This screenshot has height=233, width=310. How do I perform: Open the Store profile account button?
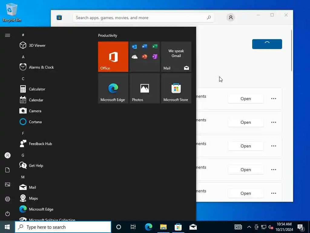pyautogui.click(x=230, y=17)
